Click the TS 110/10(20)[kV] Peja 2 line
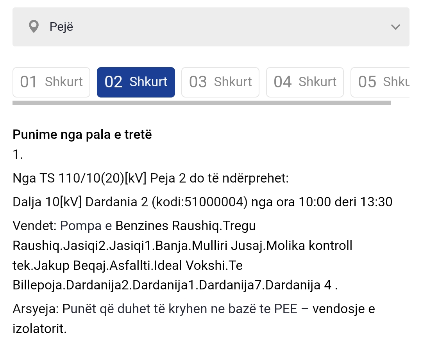Viewport: 422px width, 344px height. click(x=150, y=179)
